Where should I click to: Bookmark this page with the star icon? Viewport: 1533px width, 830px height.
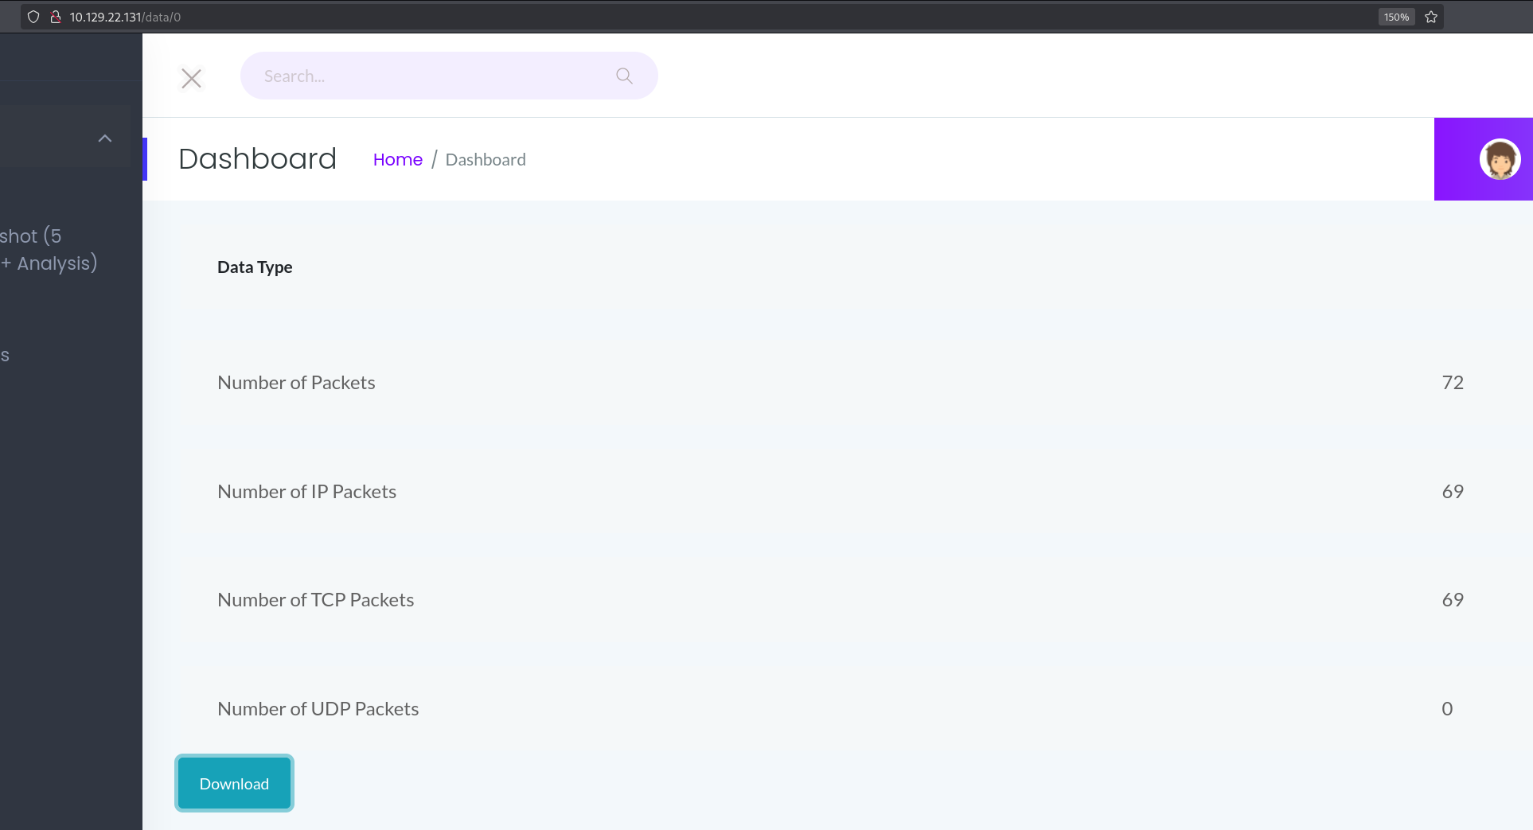pyautogui.click(x=1431, y=17)
